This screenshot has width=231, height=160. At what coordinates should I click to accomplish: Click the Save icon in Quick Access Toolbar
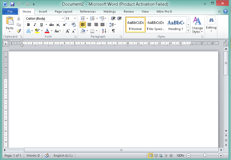(12, 4)
